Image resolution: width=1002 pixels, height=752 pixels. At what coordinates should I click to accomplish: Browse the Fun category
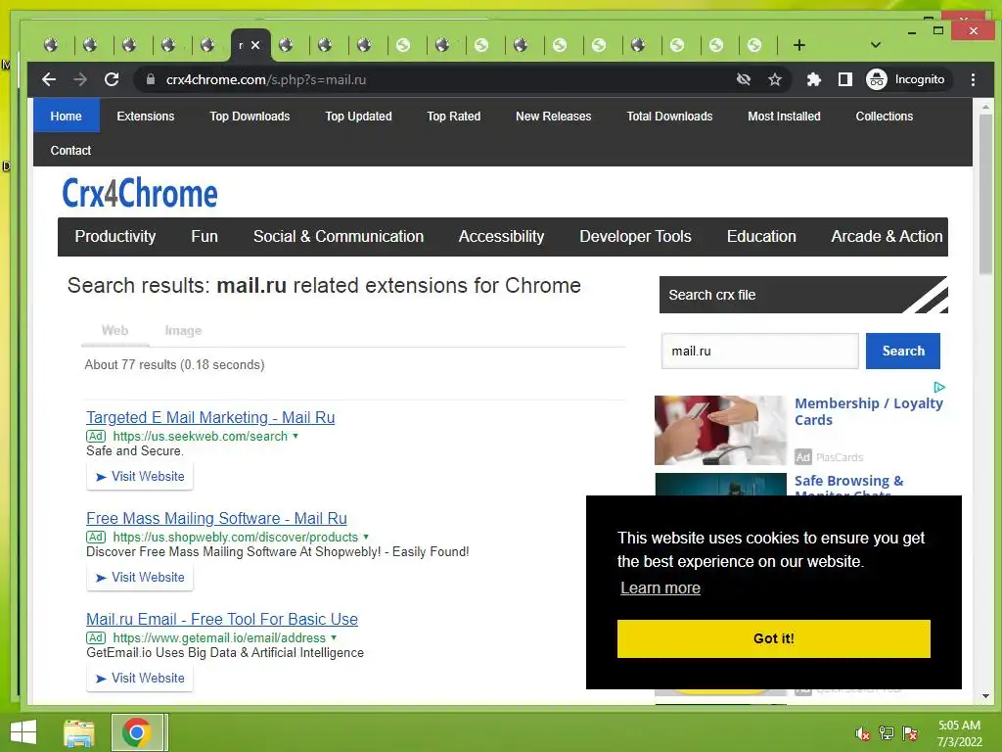click(204, 236)
